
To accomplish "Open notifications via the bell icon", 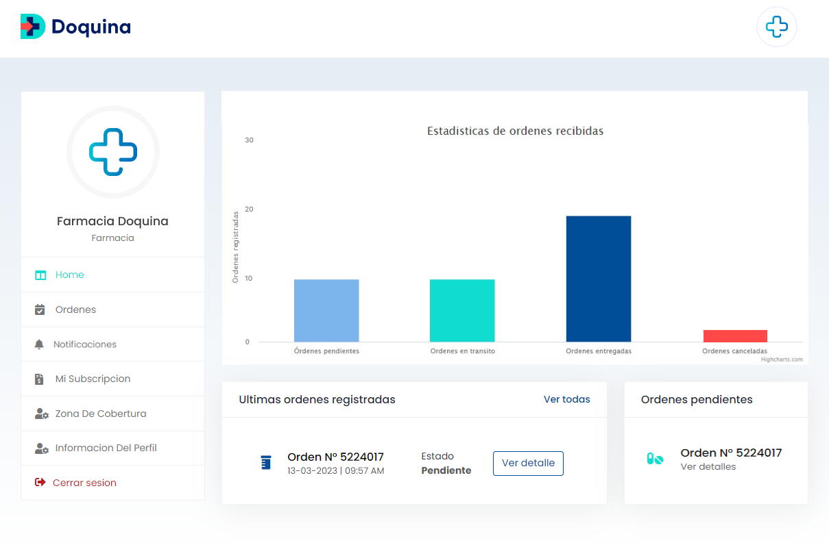I will pyautogui.click(x=40, y=344).
